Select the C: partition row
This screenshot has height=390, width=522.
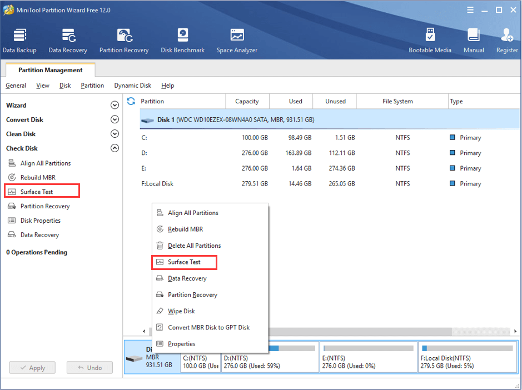click(x=329, y=137)
